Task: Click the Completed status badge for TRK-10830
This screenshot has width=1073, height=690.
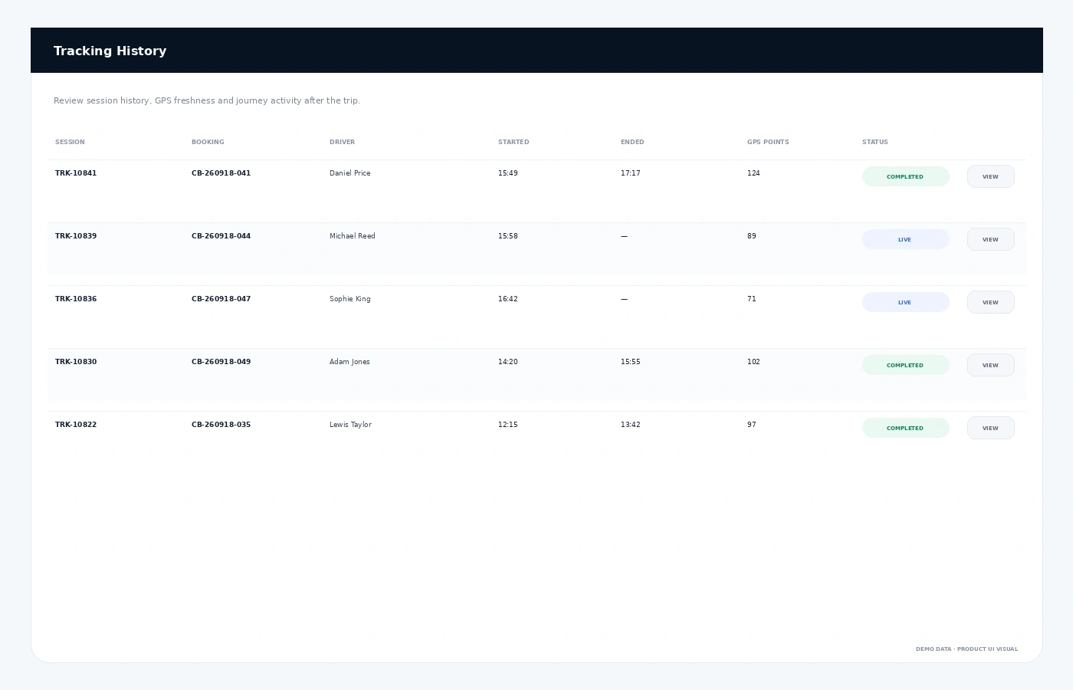Action: [905, 365]
